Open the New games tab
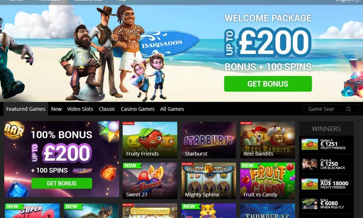The image size is (363, 218). 56,109
